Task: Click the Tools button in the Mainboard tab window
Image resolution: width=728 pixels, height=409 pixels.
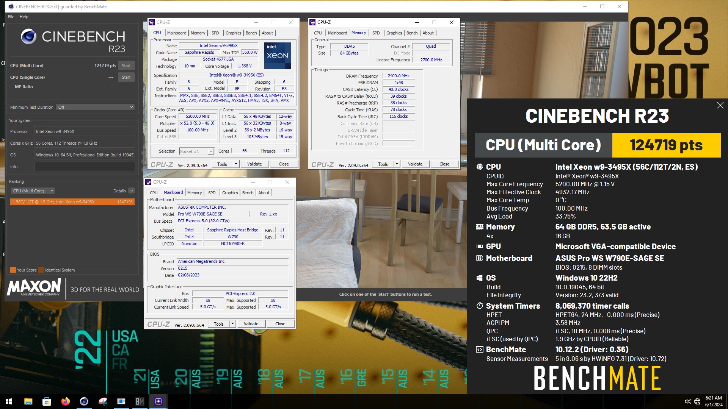Action: [219, 324]
